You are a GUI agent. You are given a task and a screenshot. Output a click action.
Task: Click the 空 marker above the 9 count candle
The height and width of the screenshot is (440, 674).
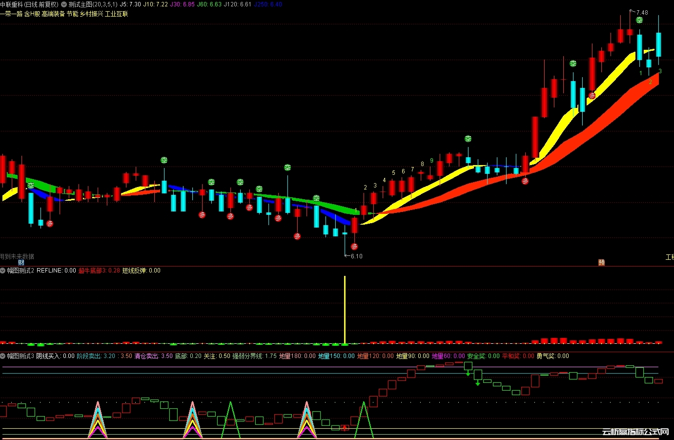[x=468, y=139]
